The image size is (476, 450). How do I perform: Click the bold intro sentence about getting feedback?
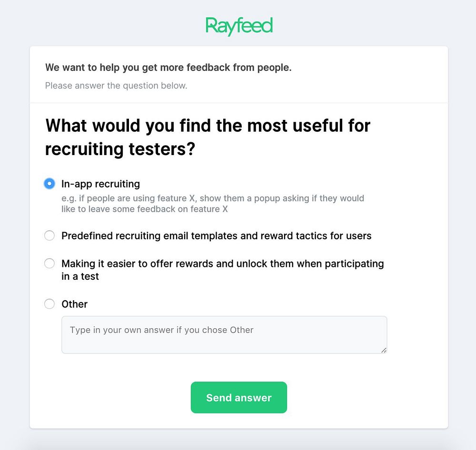pos(169,68)
